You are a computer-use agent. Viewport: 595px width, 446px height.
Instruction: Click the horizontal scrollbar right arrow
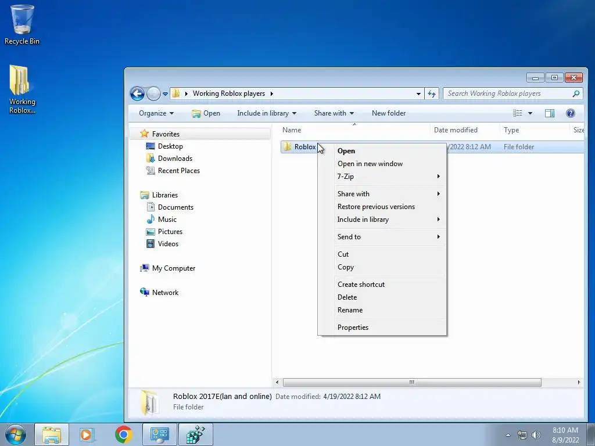(579, 382)
